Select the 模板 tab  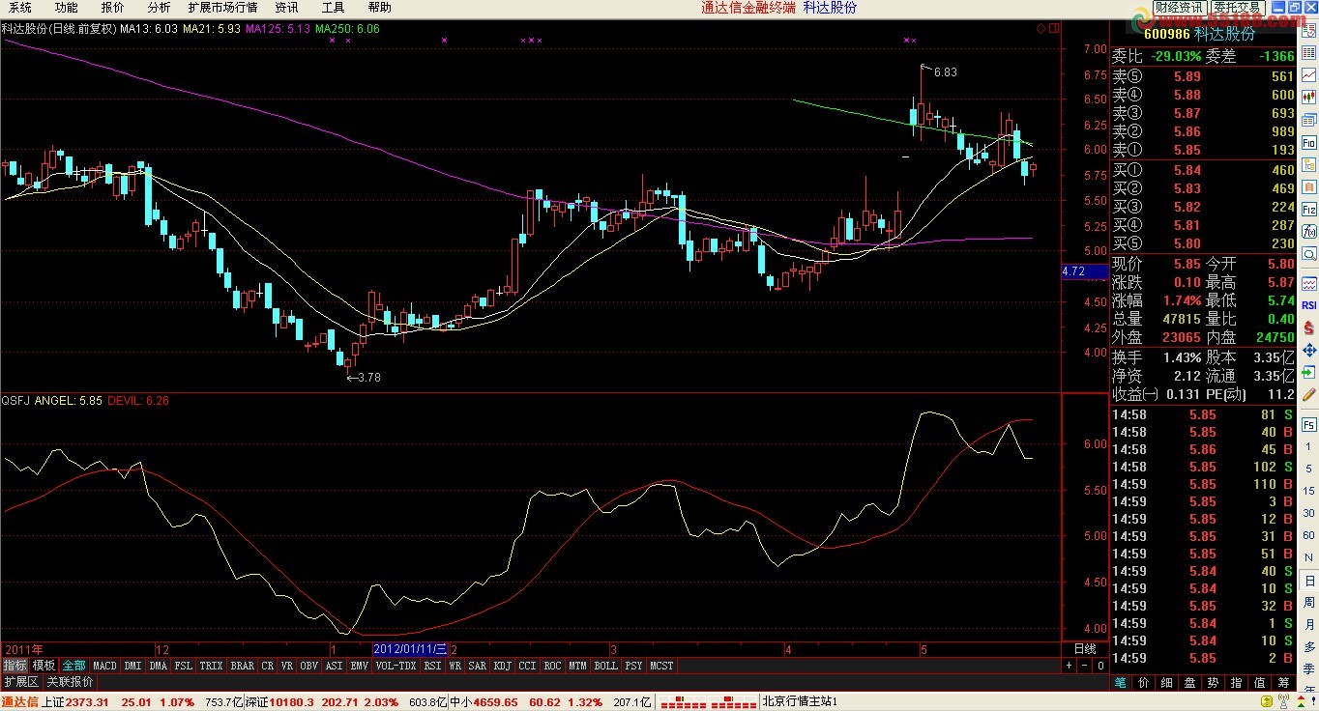coord(44,666)
